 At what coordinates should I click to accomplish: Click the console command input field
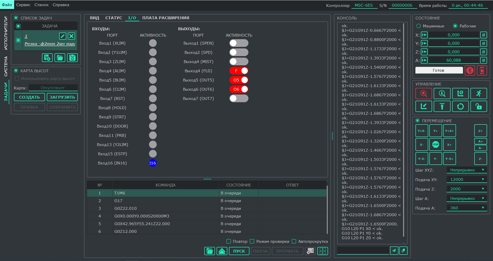tap(363, 250)
